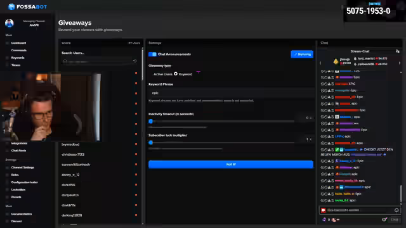Select user darkz156 in the list
The height and width of the screenshot is (228, 406).
pos(69,185)
